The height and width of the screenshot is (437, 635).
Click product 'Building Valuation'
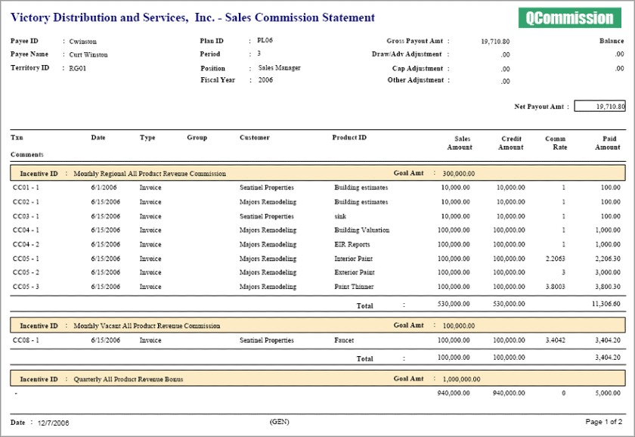(x=361, y=230)
